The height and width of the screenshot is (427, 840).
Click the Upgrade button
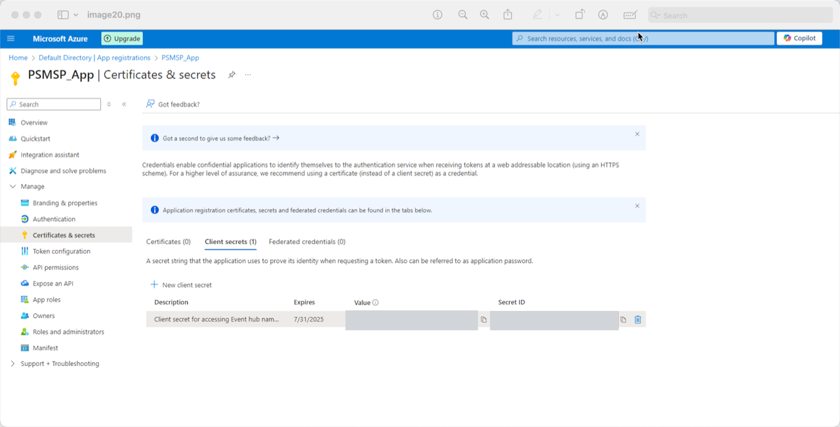tap(122, 39)
